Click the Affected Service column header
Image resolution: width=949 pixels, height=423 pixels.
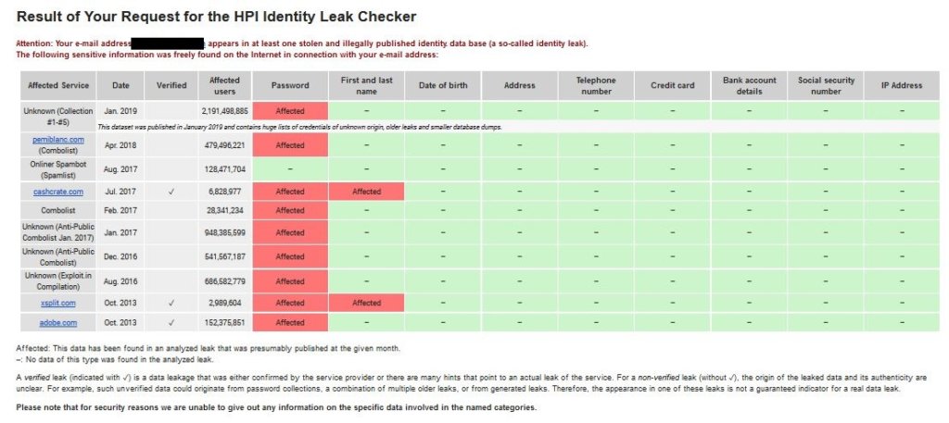tap(58, 85)
